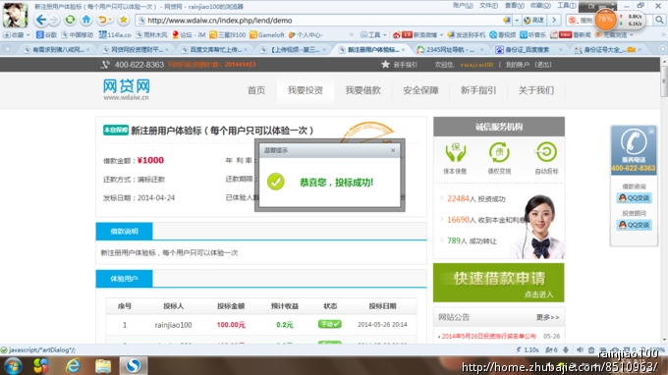Click the service telephone handset icon
Viewport: 668px width, 375px height.
pos(634,141)
